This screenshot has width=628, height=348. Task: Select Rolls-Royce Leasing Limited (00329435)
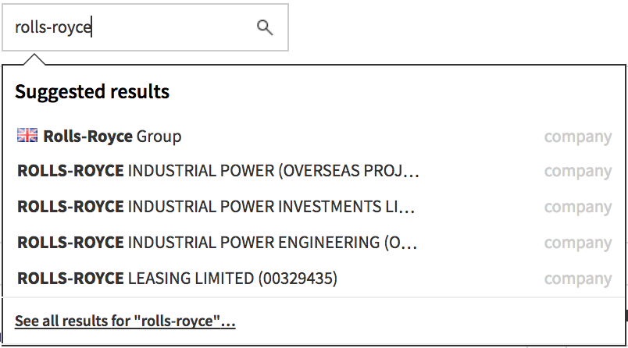point(315,279)
